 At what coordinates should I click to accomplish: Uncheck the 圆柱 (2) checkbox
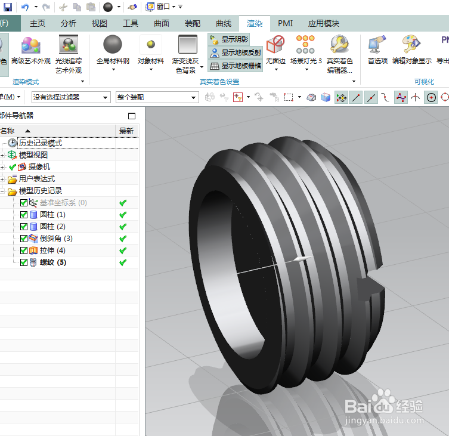24,227
